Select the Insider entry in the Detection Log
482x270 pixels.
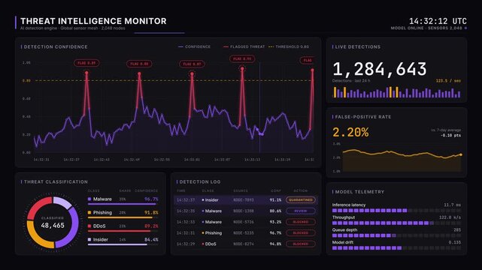click(x=246, y=199)
